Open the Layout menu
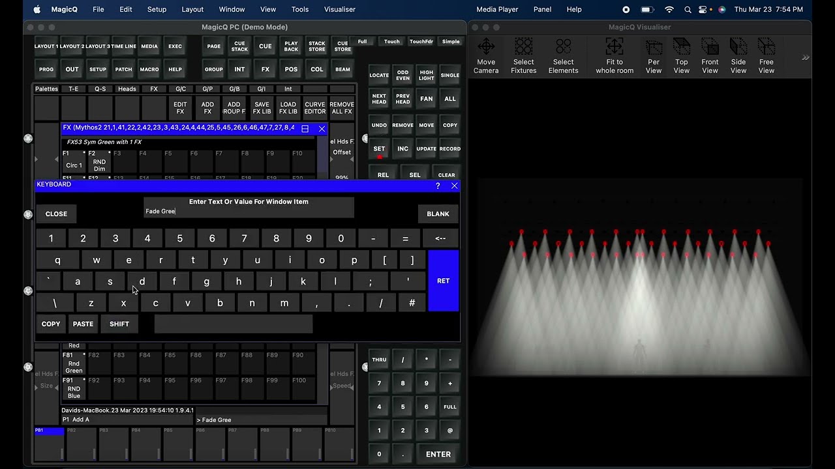This screenshot has width=835, height=469. click(x=192, y=9)
